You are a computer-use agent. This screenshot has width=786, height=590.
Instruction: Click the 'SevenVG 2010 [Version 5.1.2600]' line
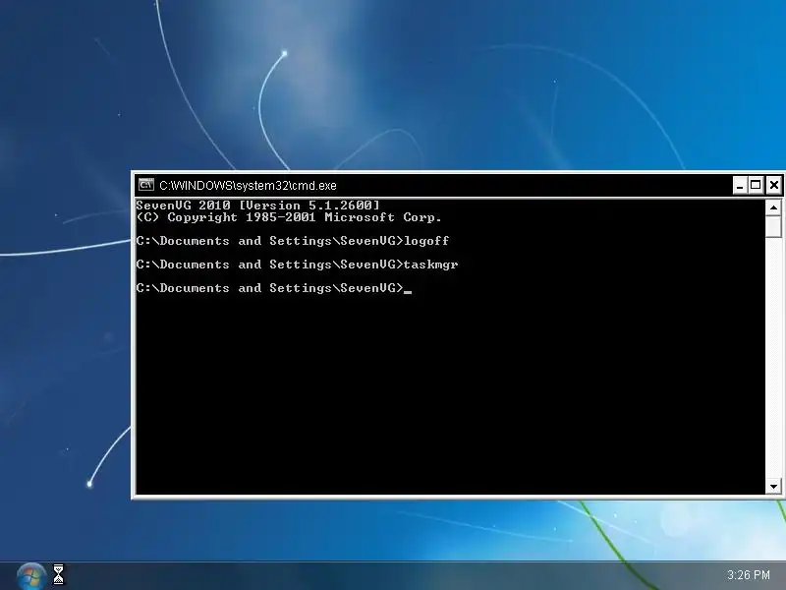point(258,206)
